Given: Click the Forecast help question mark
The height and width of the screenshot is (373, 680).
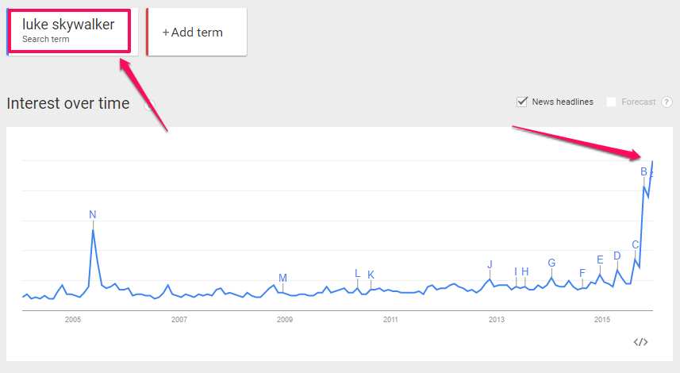Looking at the screenshot, I should [667, 102].
